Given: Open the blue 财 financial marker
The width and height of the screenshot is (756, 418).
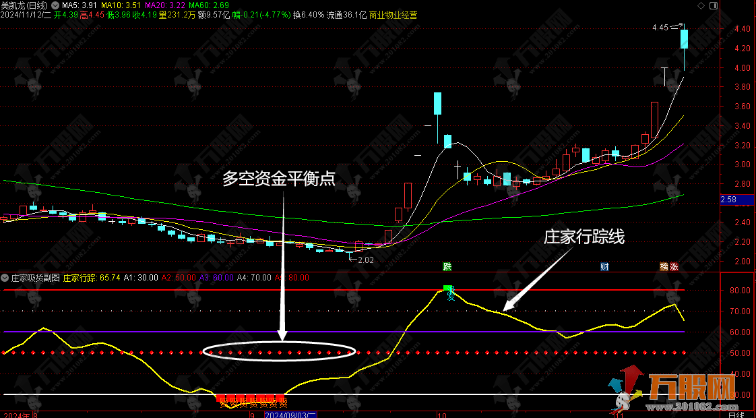Looking at the screenshot, I should tap(604, 266).
